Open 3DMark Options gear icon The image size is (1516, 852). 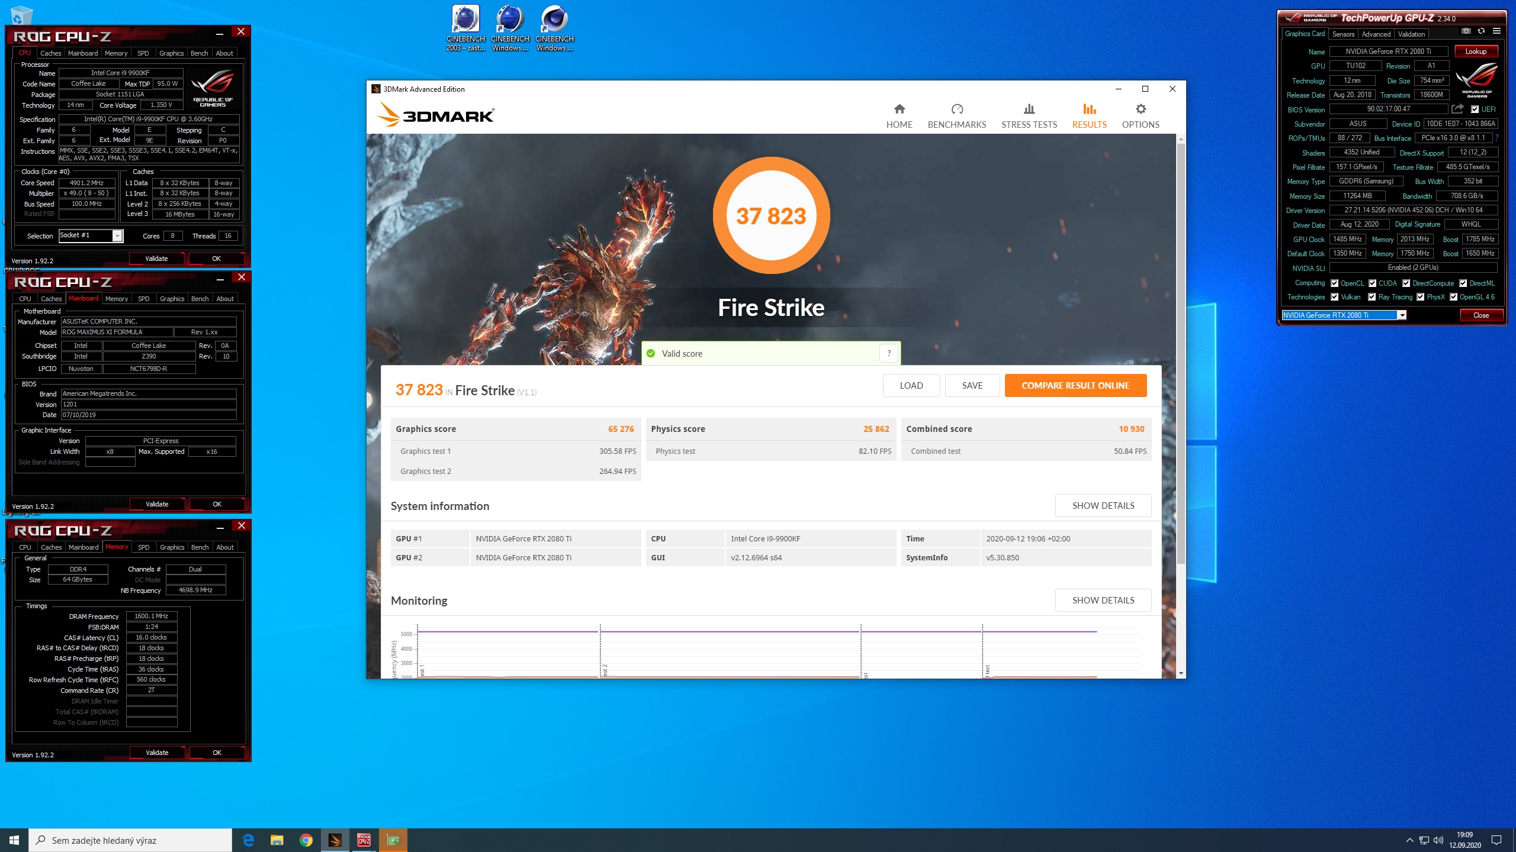pyautogui.click(x=1141, y=109)
